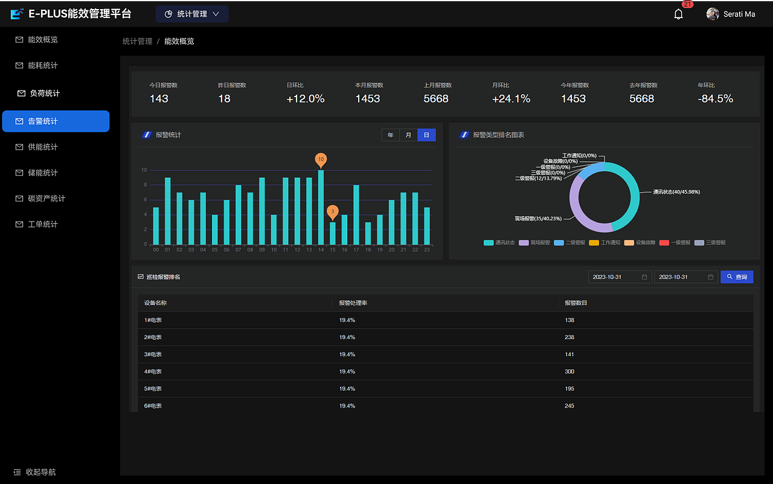The image size is (773, 484).
Task: Click the Serati Ma username
Action: coord(739,14)
